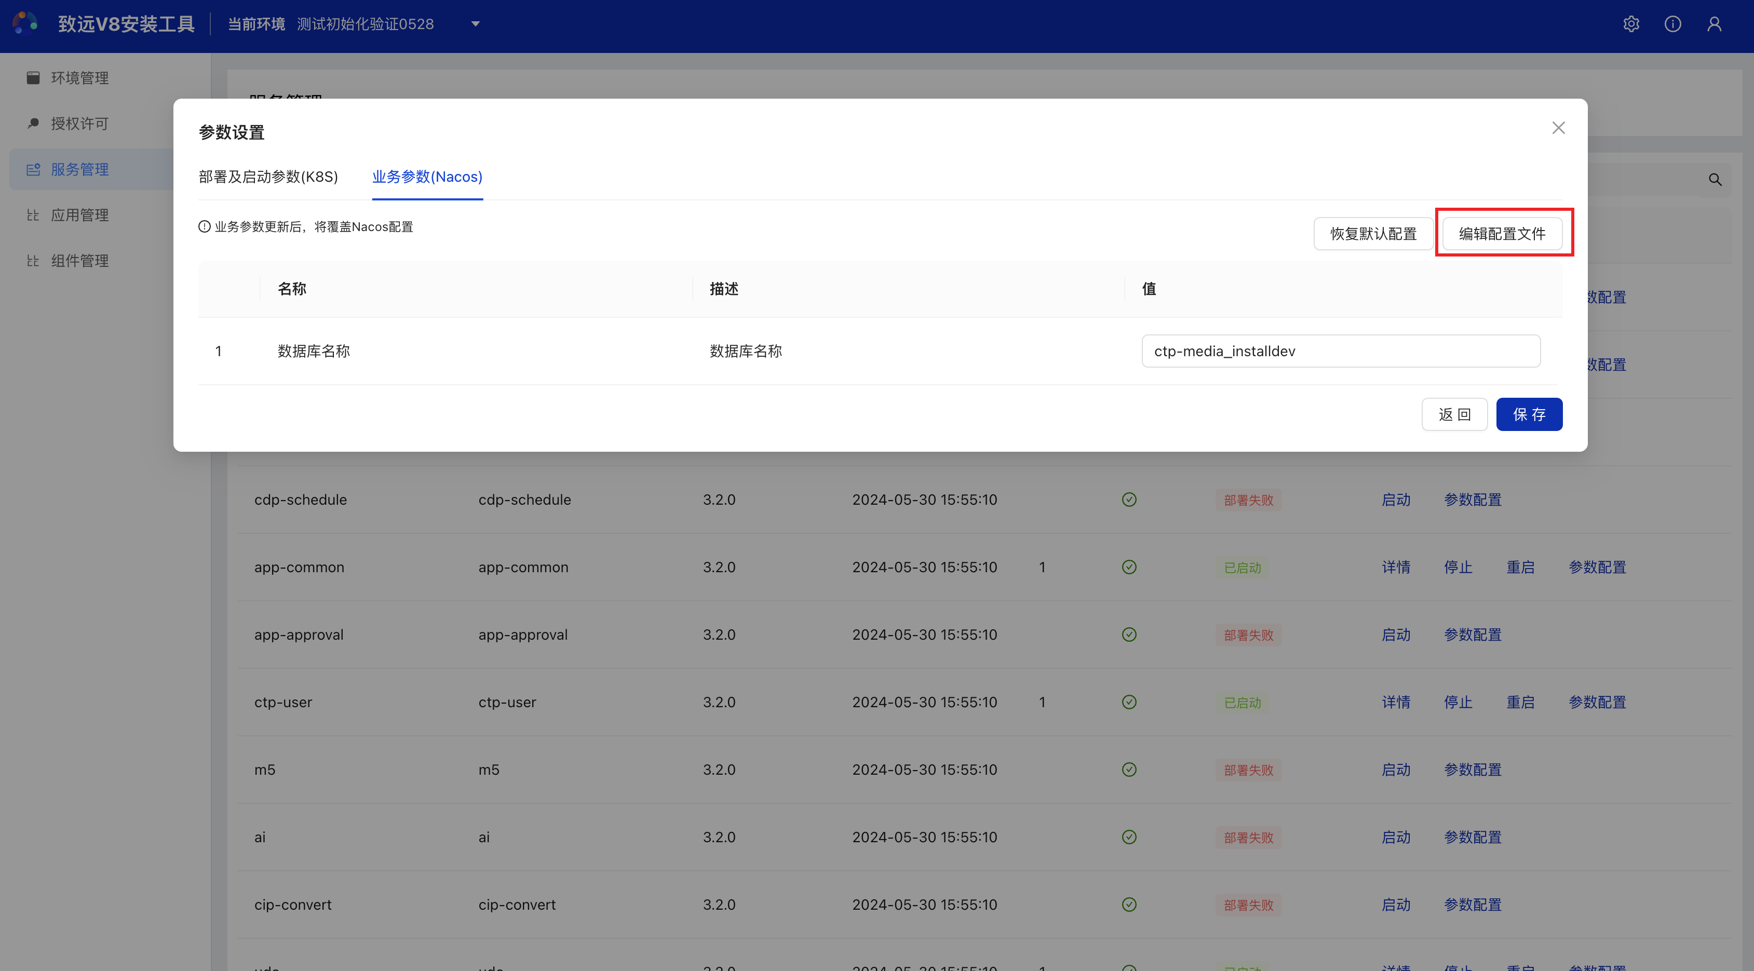Click 保存 button in dialog

pyautogui.click(x=1529, y=414)
